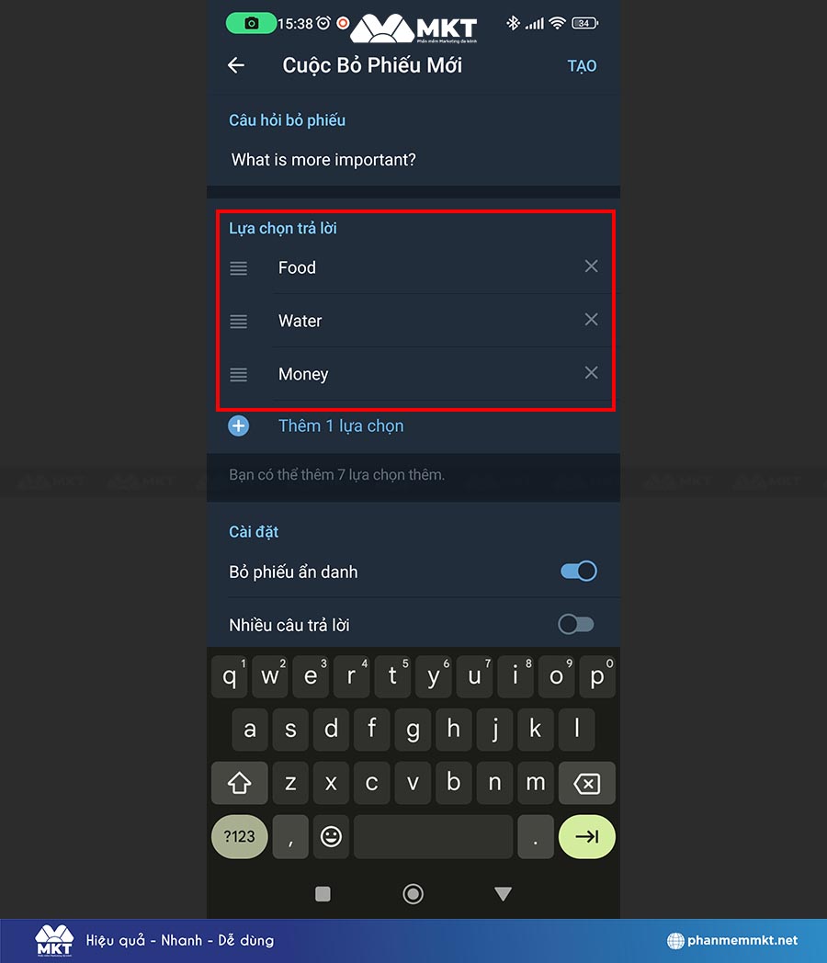827x963 pixels.
Task: Edit the poll question text field
Action: (x=413, y=160)
